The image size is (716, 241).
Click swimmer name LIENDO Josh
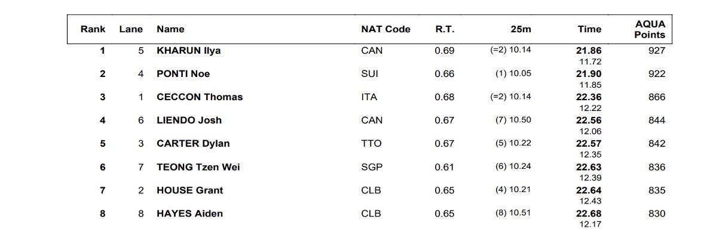click(x=189, y=120)
